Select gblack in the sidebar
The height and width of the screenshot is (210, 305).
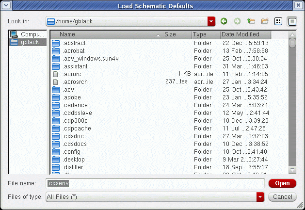28,42
